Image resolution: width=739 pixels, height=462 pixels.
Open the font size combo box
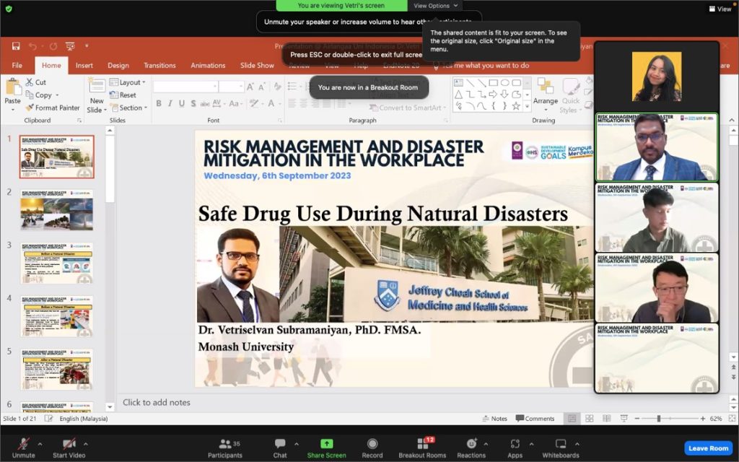point(231,87)
